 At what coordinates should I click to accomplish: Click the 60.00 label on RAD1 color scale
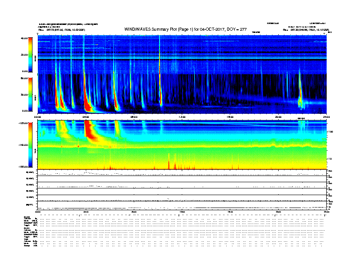point(24,78)
